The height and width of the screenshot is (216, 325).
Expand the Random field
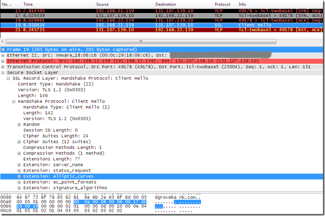(x=19, y=125)
